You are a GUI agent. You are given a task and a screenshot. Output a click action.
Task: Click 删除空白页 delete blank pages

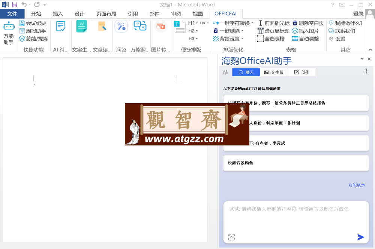point(308,23)
